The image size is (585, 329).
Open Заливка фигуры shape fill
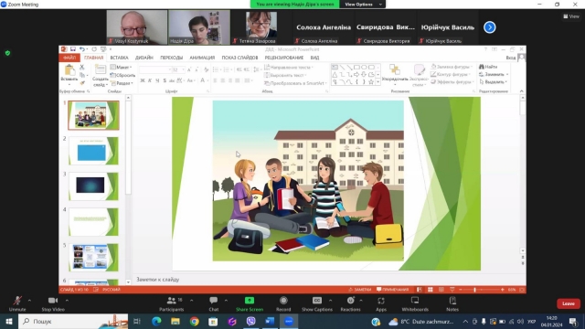click(x=452, y=67)
